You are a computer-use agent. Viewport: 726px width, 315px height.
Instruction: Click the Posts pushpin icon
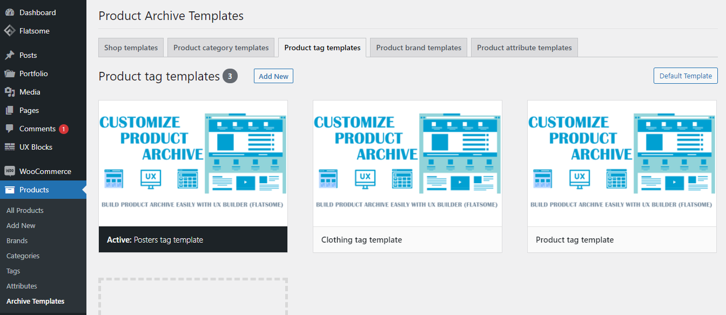(10, 55)
